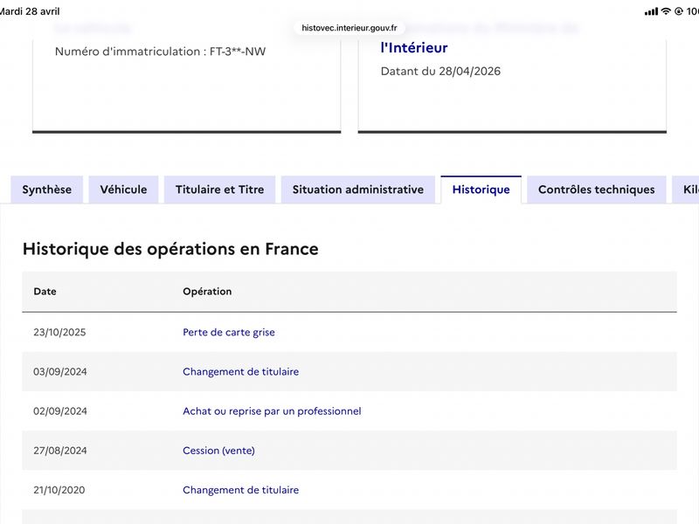Viewport: 699px width, 524px height.
Task: Click Achat ou reprise par un professionnel
Action: (x=272, y=411)
